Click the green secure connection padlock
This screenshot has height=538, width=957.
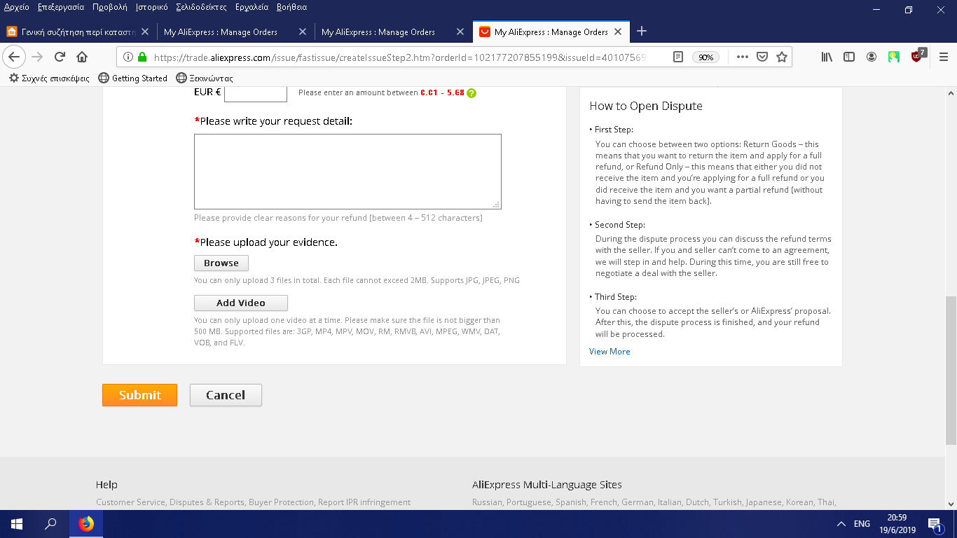click(142, 57)
